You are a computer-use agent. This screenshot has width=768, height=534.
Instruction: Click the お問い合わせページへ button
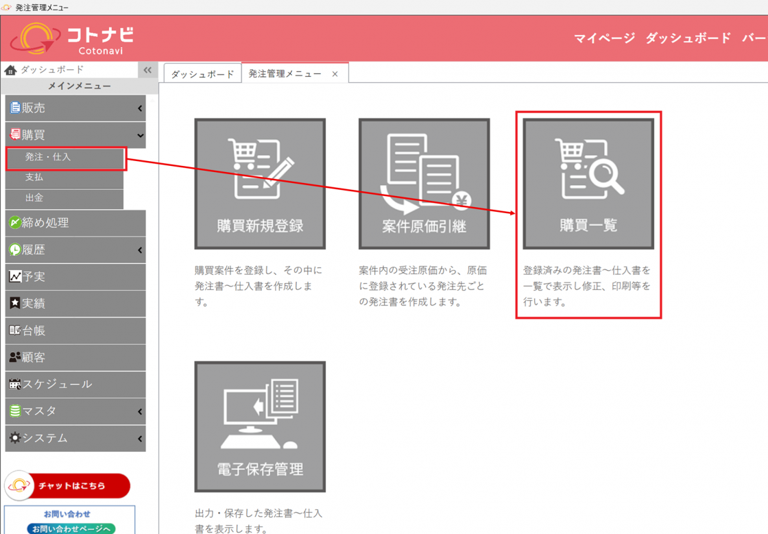pyautogui.click(x=68, y=529)
